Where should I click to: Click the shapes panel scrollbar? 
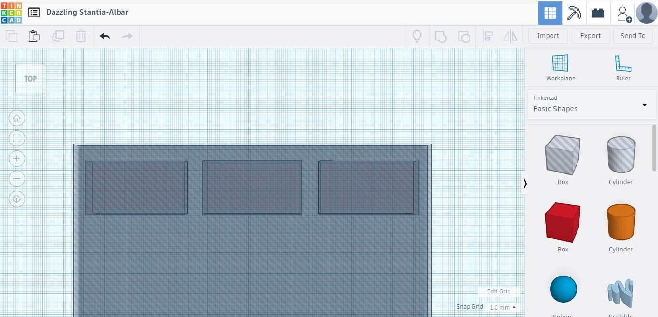click(x=654, y=147)
